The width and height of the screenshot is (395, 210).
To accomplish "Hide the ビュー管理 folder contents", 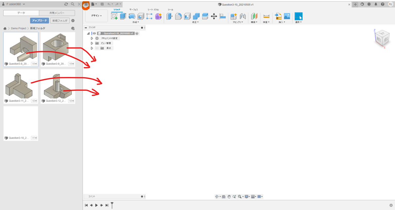I will 92,43.
